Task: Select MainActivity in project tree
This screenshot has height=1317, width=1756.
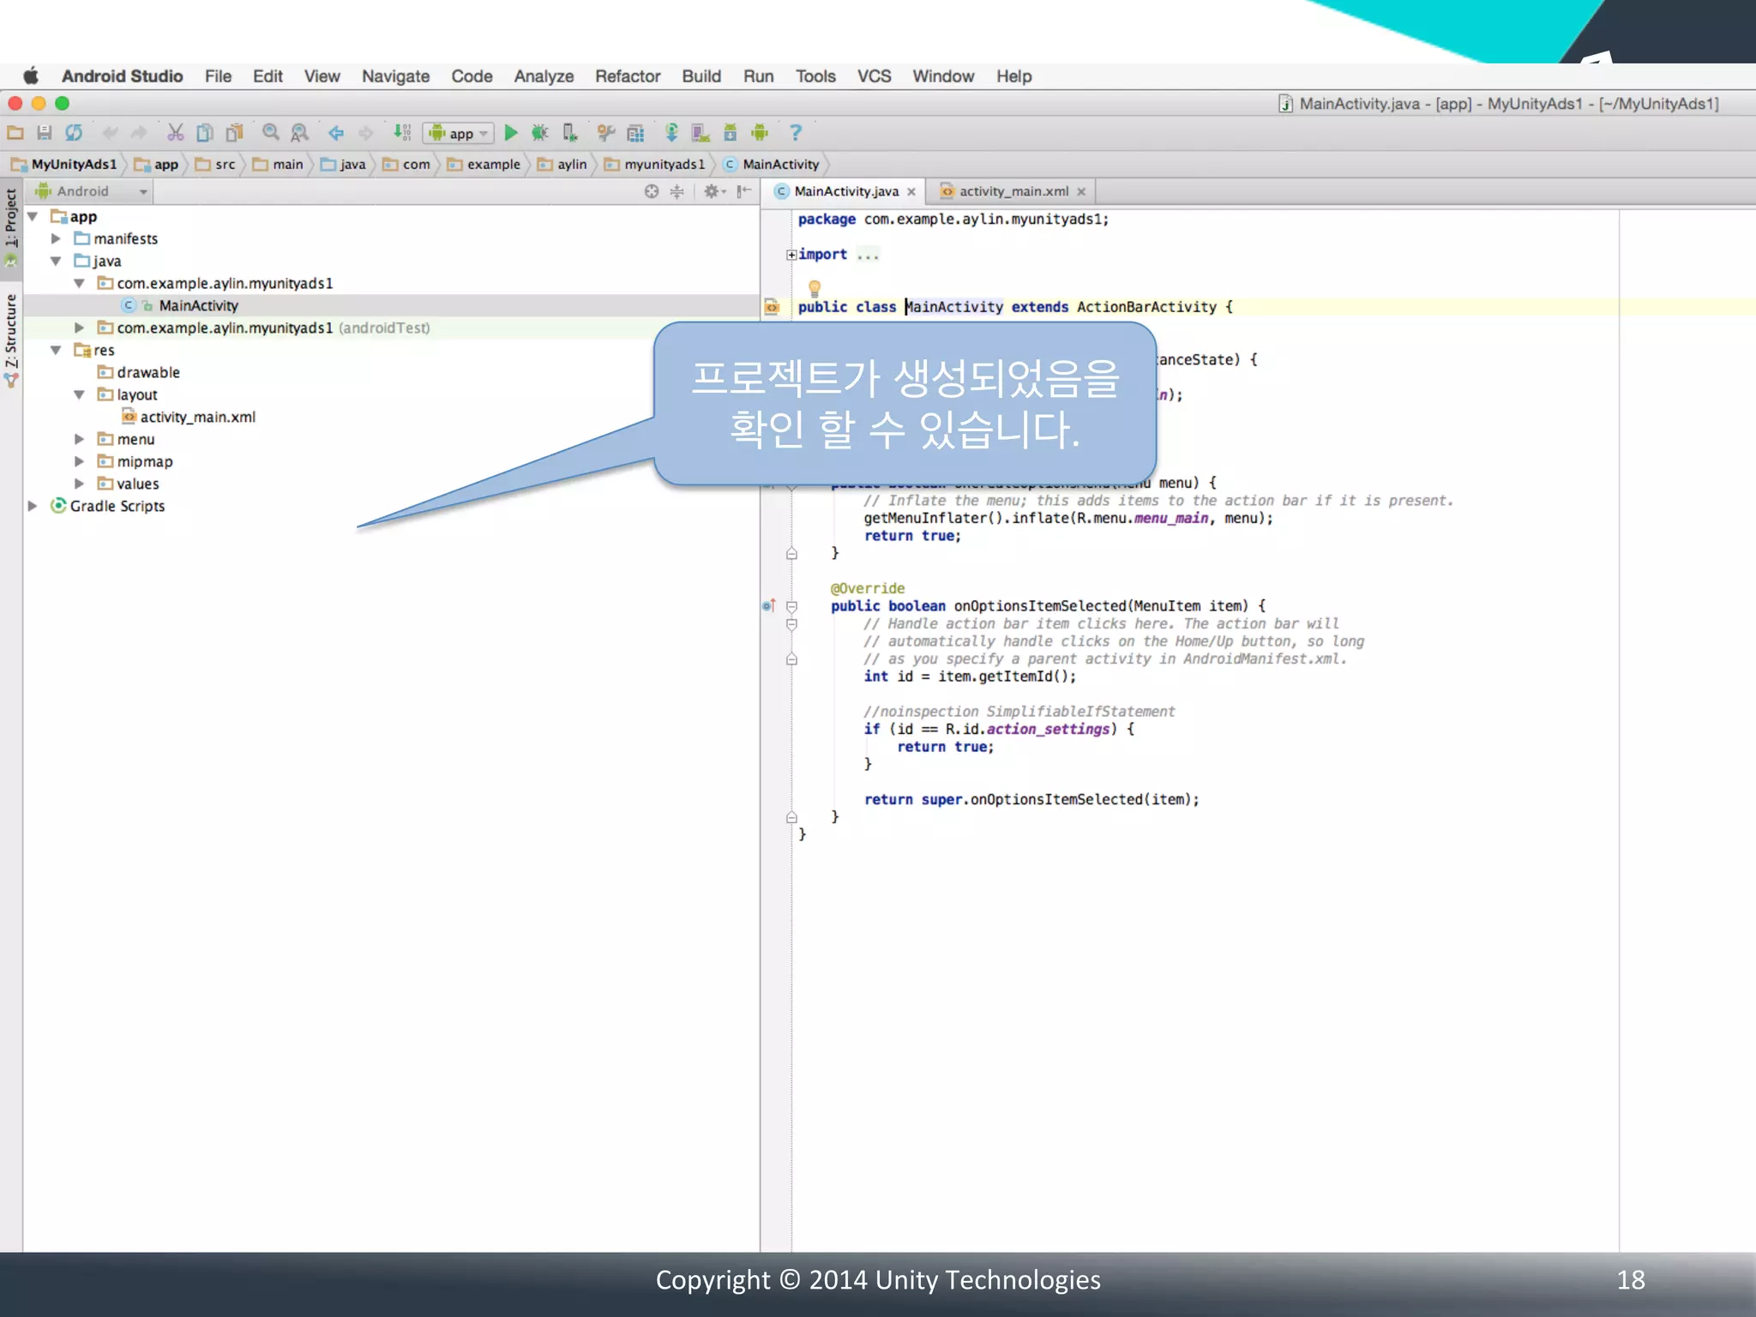Action: 198,306
